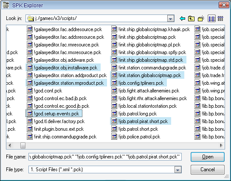
Task: Click icon of !god.conf.pck
Action: click(x=30, y=91)
